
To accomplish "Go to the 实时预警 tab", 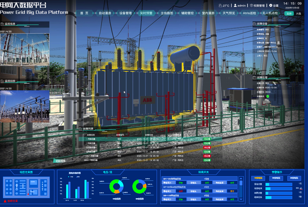I will click(146, 13).
